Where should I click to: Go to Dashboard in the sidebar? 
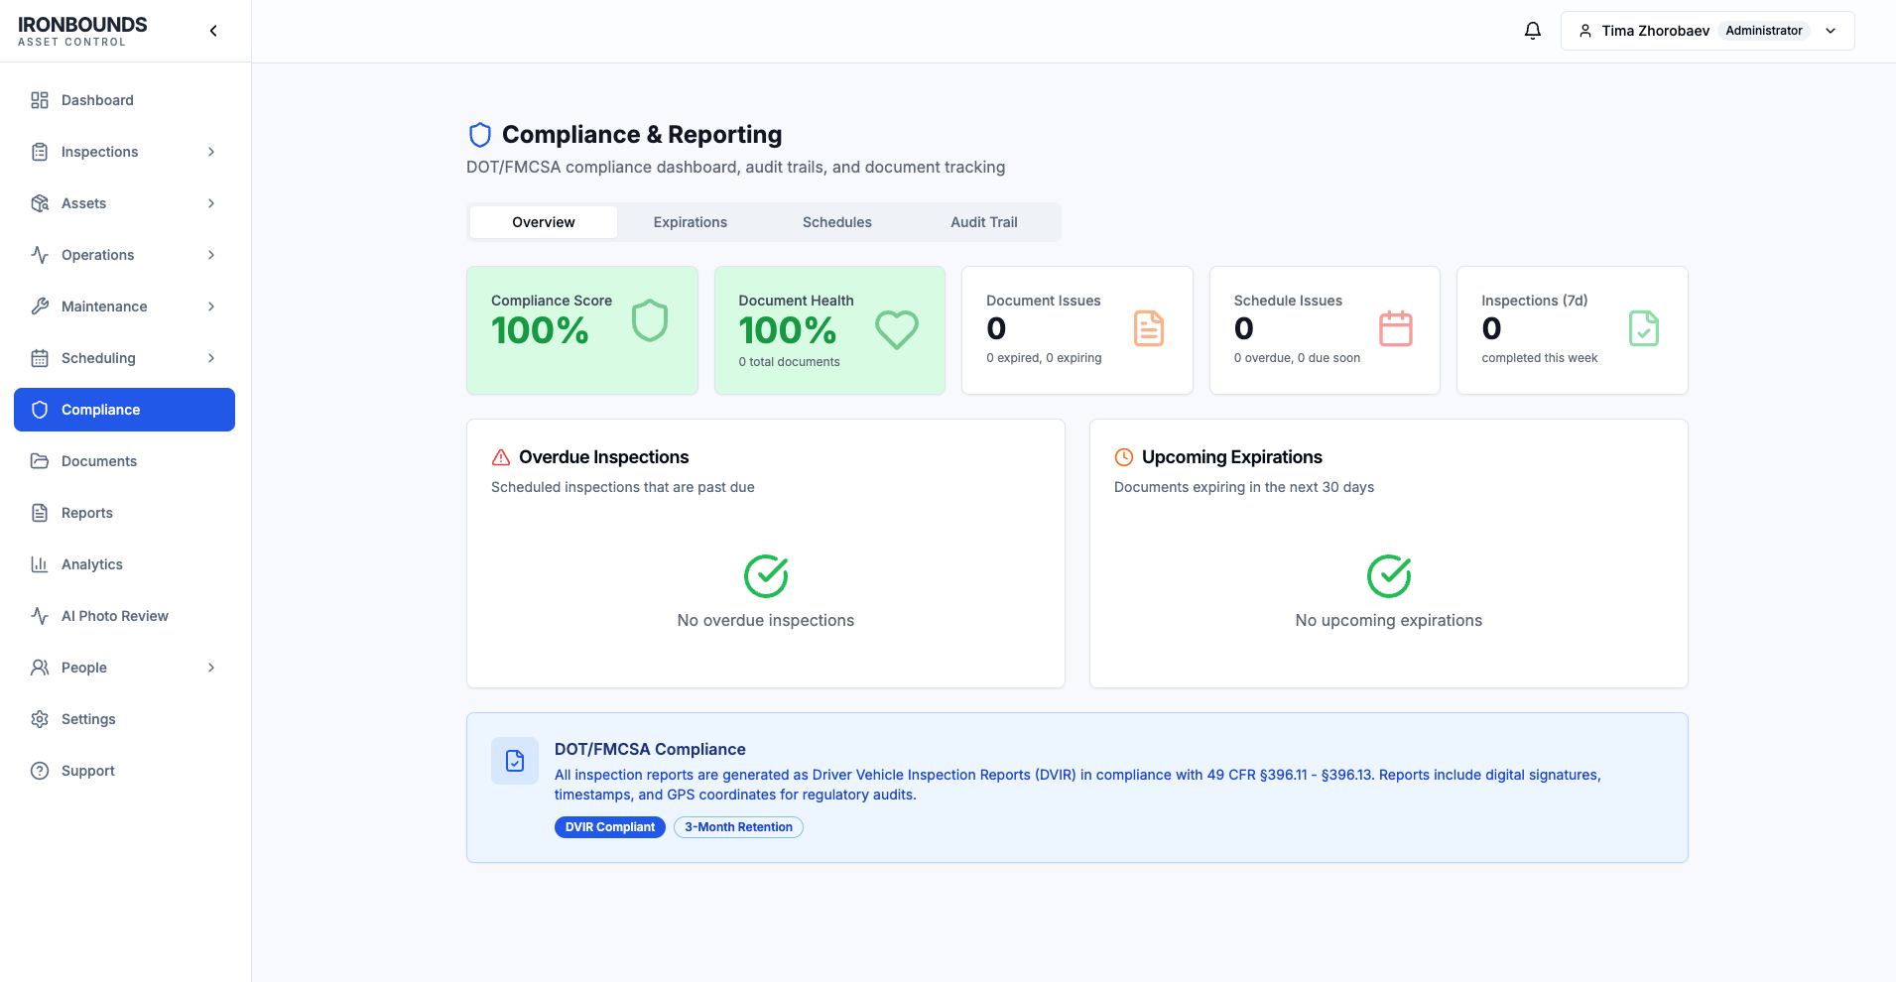pos(124,100)
